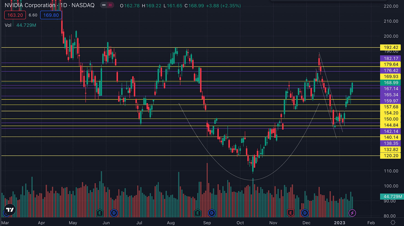Click the blue 169.80 buy price button

(50, 15)
